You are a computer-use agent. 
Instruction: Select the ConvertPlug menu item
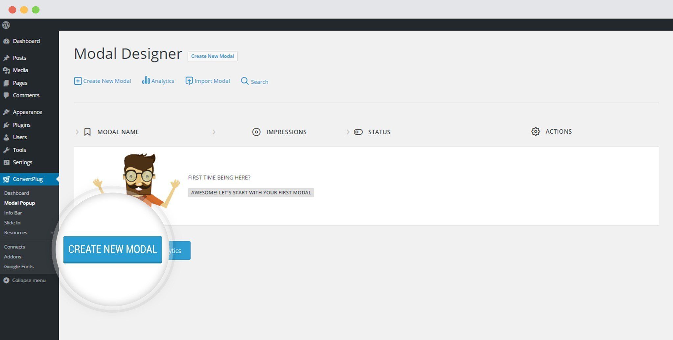click(29, 179)
